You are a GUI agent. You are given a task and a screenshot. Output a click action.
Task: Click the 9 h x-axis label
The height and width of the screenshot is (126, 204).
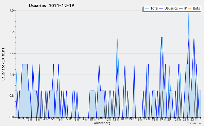[84, 119]
